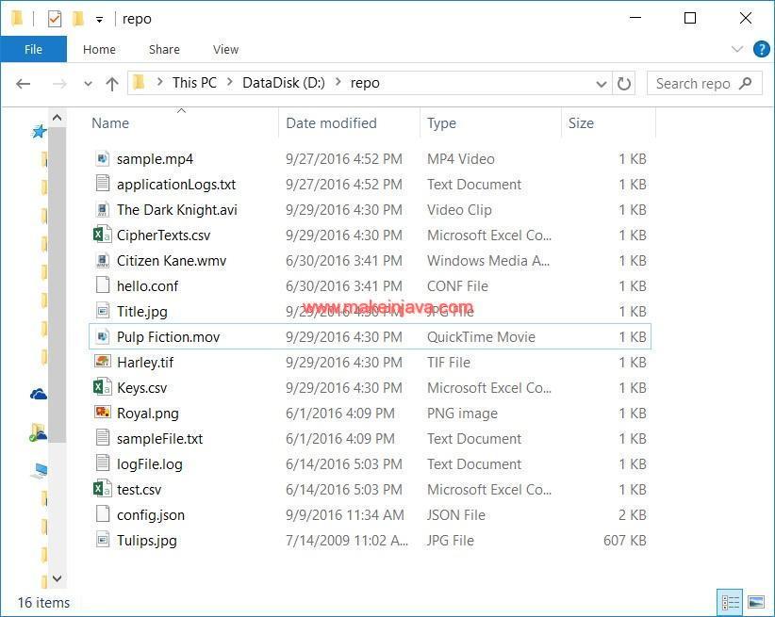Open Help via the question mark icon
This screenshot has height=617, width=775.
(761, 49)
